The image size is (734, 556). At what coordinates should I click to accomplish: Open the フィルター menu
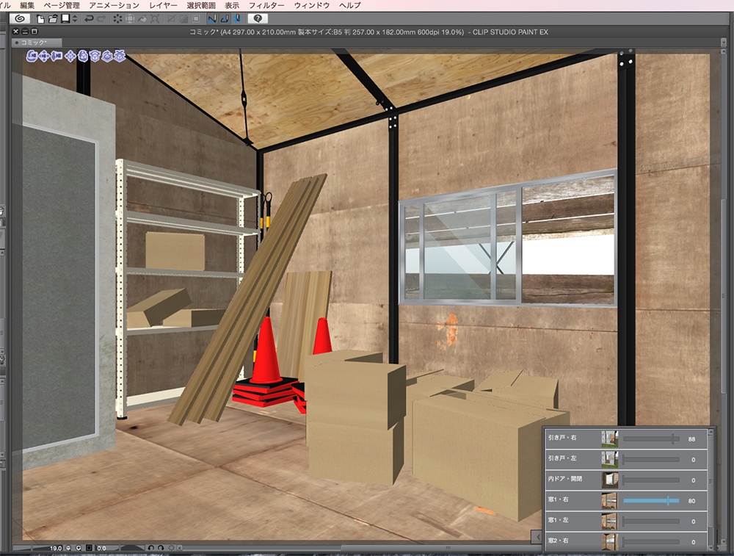pos(266,5)
